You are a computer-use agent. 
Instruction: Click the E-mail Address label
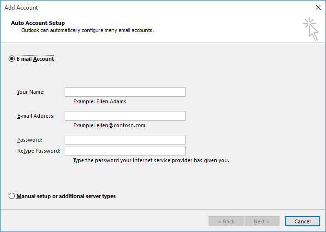tap(35, 116)
